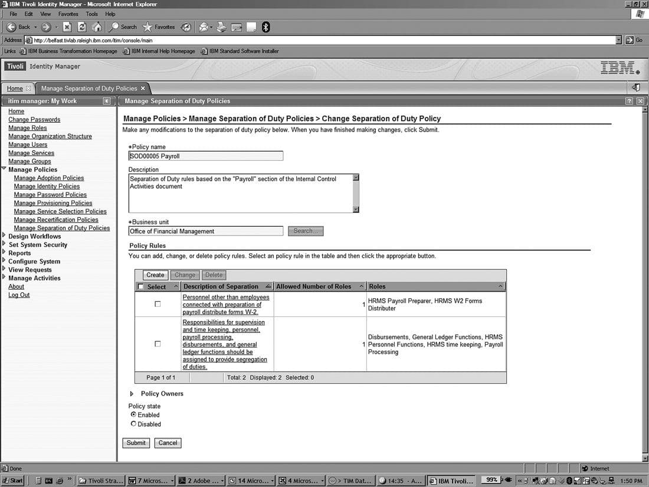This screenshot has height=487, width=649.
Task: Expand the Manage Activities section
Action: click(4, 277)
